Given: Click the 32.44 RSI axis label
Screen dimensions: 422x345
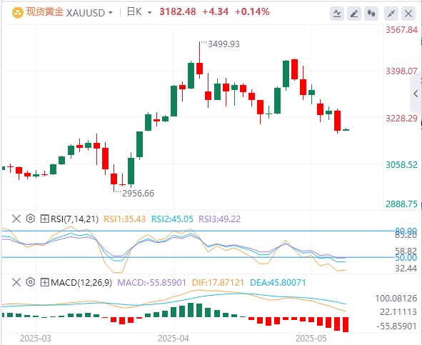Looking at the screenshot, I should pyautogui.click(x=406, y=269).
